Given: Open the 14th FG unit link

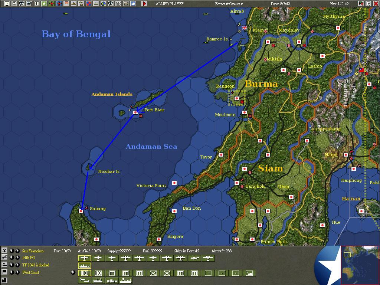Looking at the screenshot, I should [x=29, y=258].
